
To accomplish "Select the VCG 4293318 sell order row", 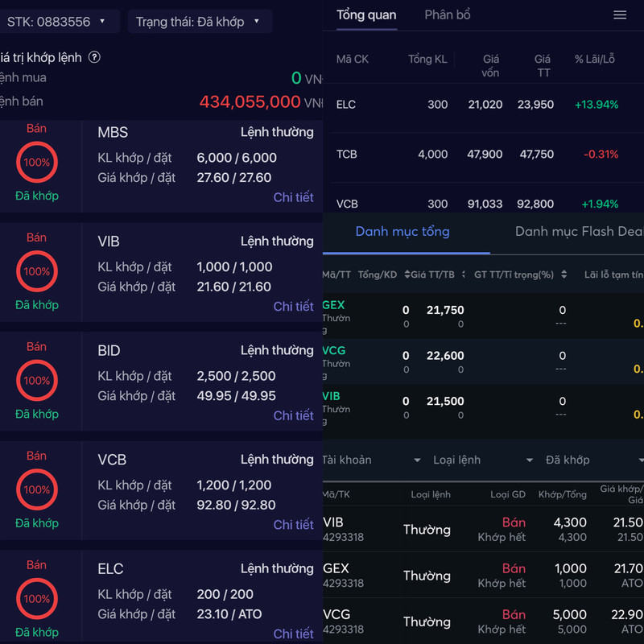I will click(x=484, y=621).
